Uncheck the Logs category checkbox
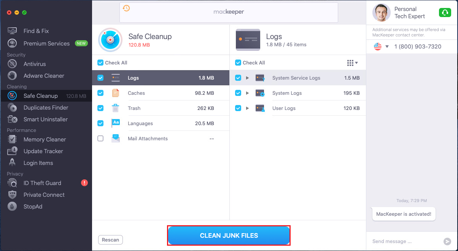Viewport: 458px width, 251px height. click(x=100, y=78)
